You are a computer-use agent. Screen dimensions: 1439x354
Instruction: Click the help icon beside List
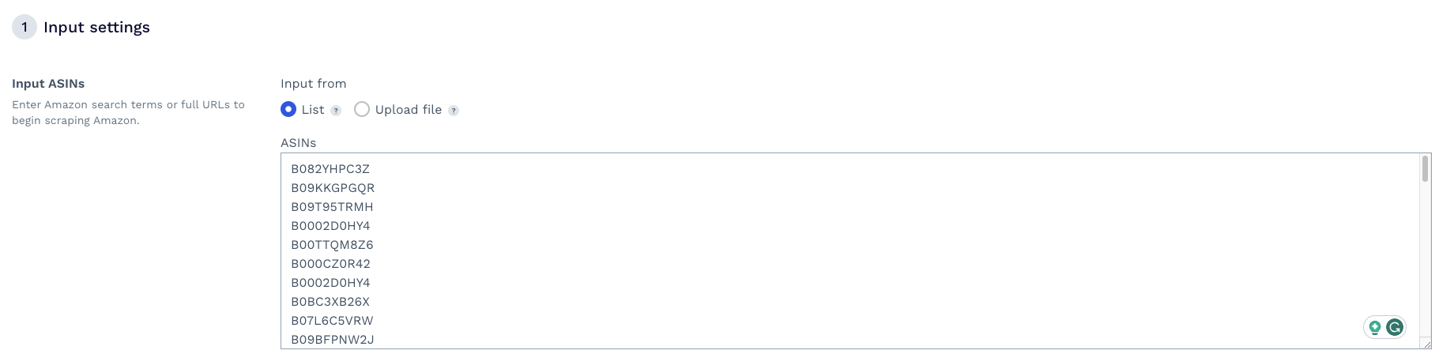pyautogui.click(x=336, y=111)
